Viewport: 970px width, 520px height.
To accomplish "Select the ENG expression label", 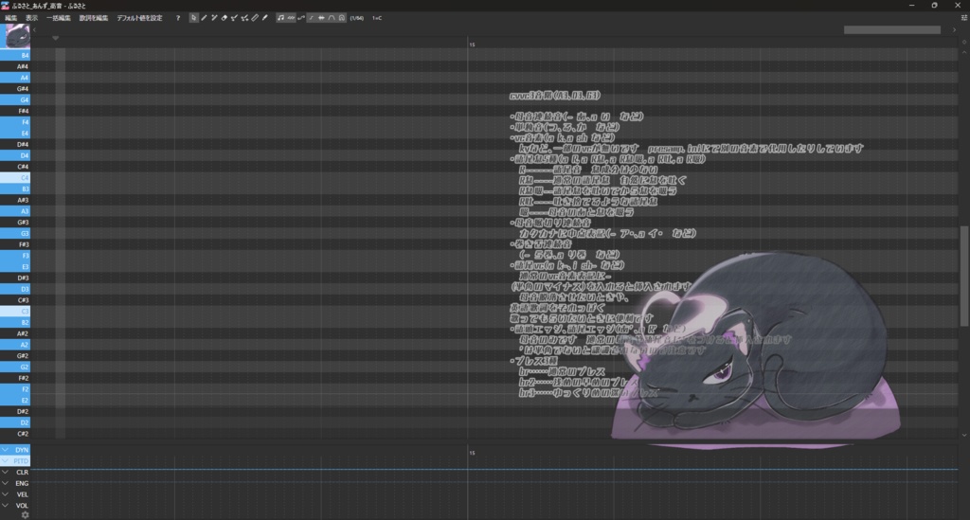I will pyautogui.click(x=22, y=483).
